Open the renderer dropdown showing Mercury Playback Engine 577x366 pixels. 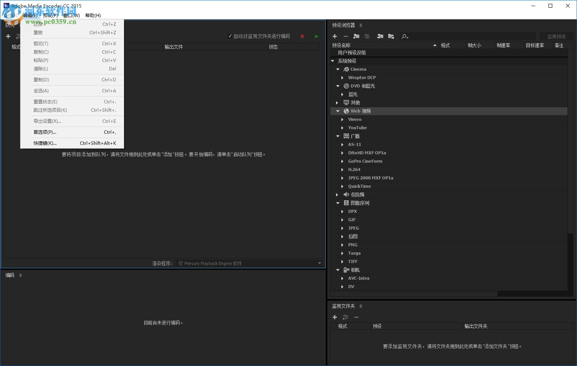click(319, 263)
